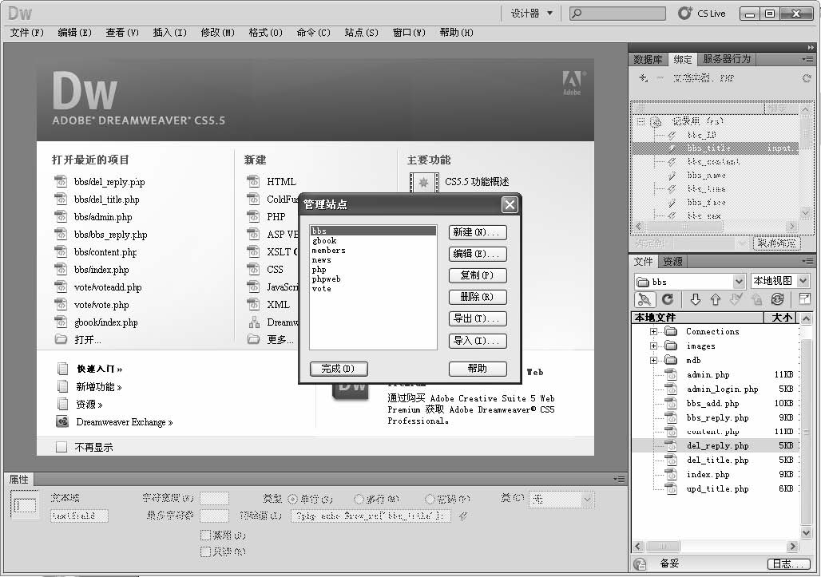Select the 单行 radio button
The width and height of the screenshot is (821, 577).
pos(292,499)
